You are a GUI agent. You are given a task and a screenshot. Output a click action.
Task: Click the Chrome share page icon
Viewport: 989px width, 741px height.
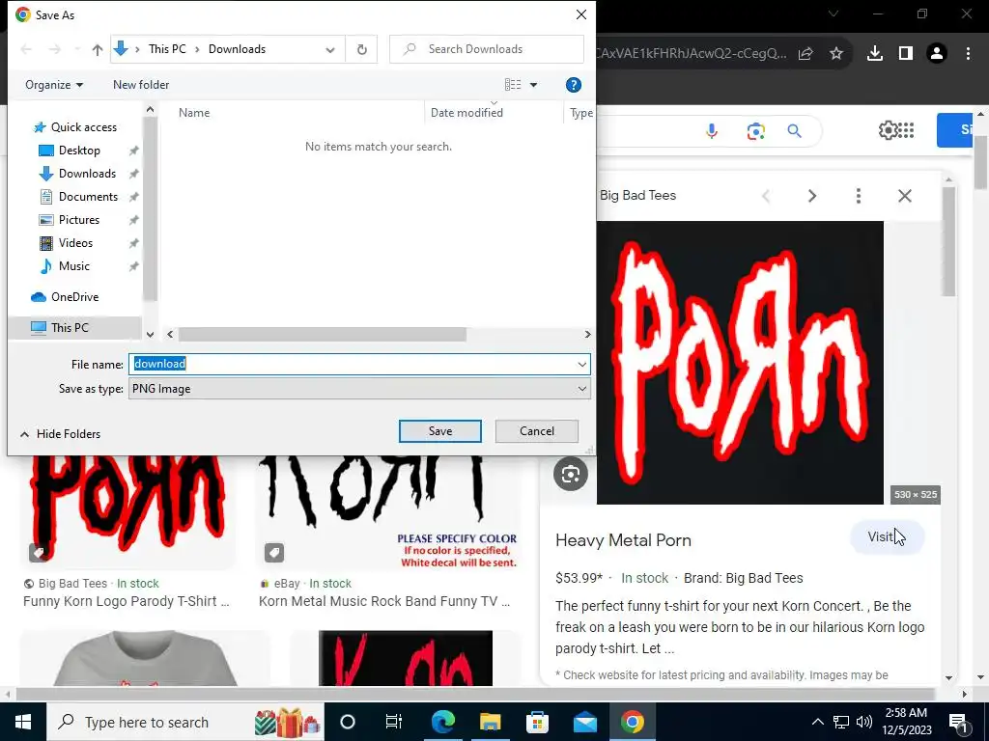(805, 54)
